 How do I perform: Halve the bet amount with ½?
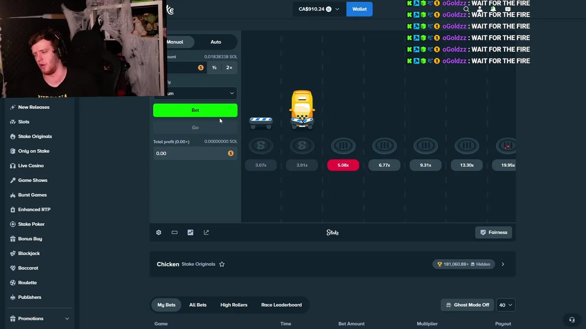point(214,68)
